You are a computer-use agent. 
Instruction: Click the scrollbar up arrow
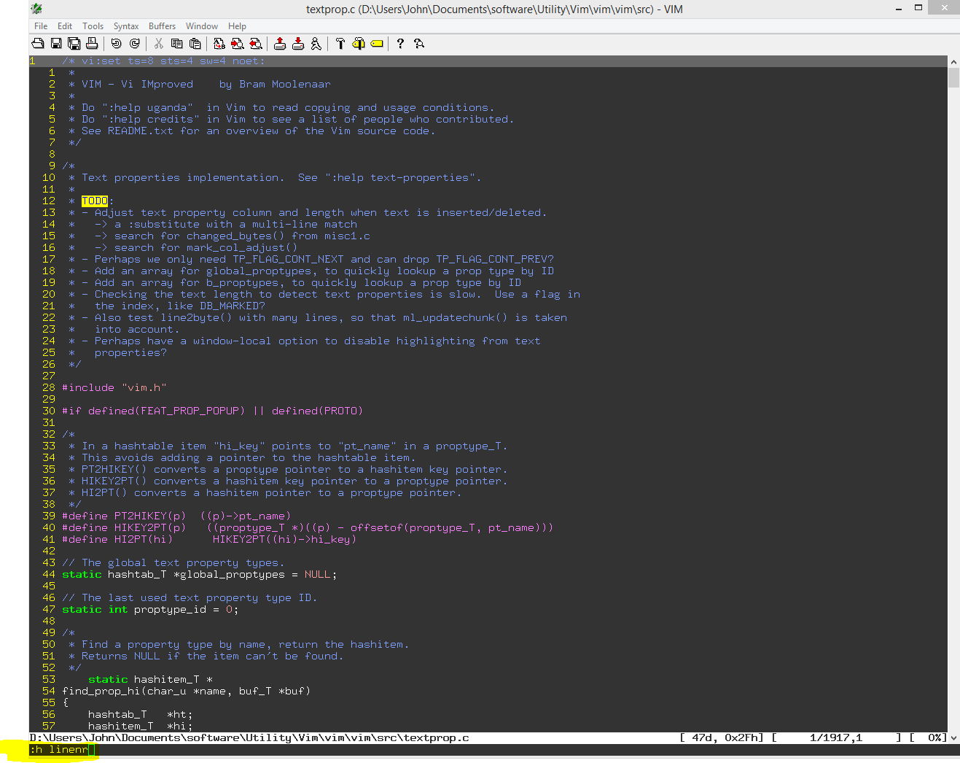click(953, 62)
